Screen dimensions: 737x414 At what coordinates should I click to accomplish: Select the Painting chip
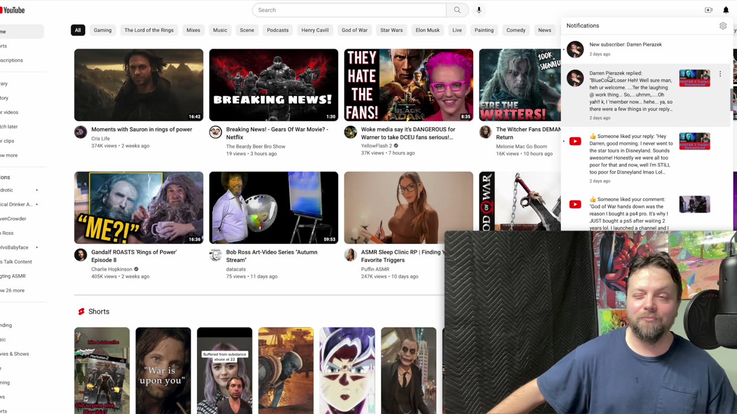[484, 30]
